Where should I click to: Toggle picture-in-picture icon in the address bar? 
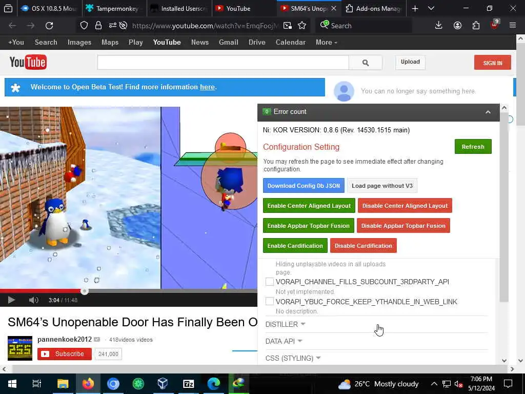(x=287, y=26)
